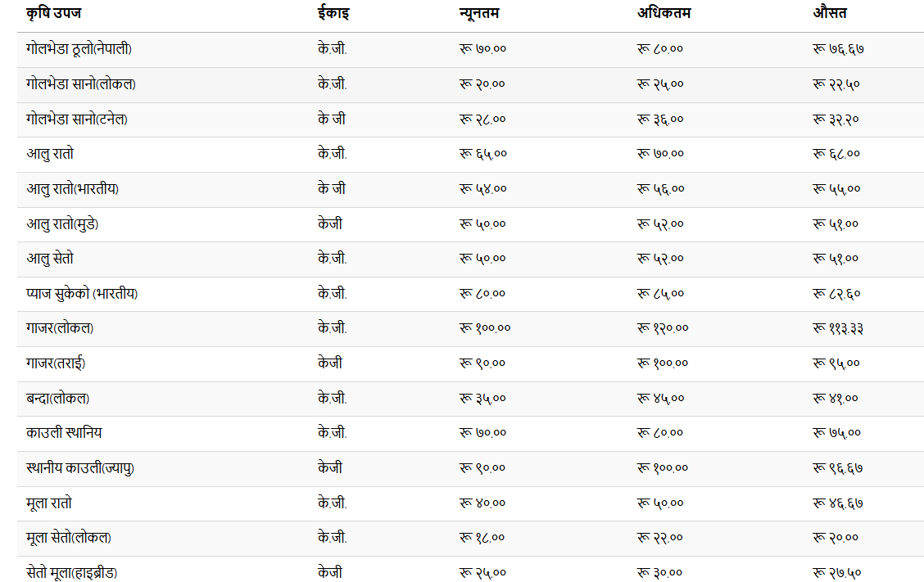This screenshot has height=582, width=924.
Task: Click the गोलभेडा सानो(टनेल) item
Action: click(76, 120)
